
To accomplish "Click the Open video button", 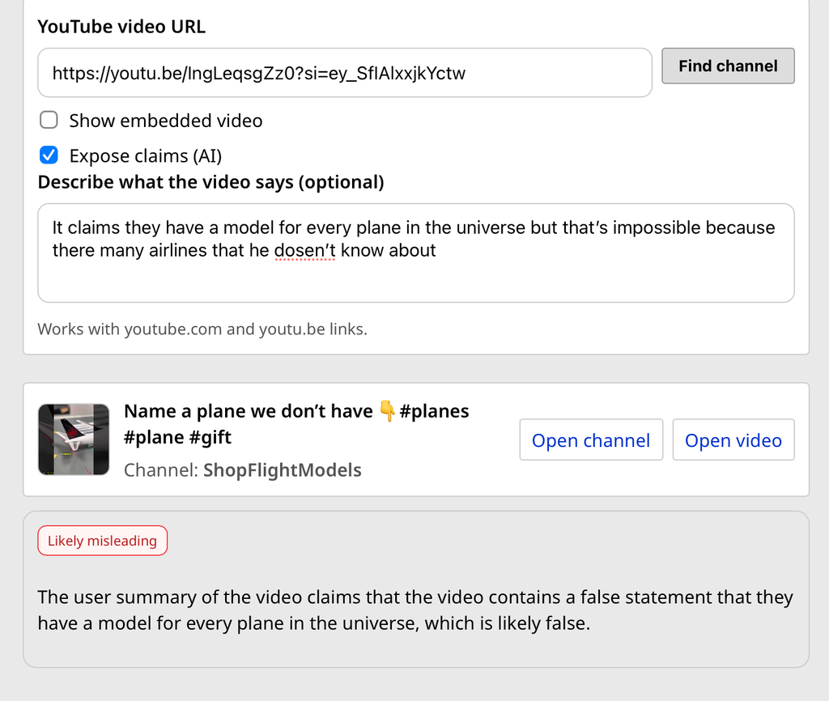I will tap(733, 440).
